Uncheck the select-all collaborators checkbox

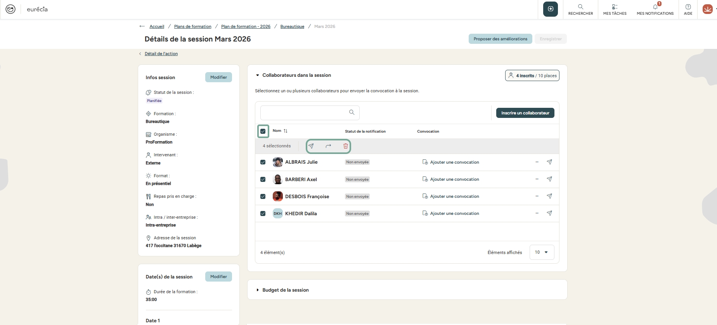(263, 131)
